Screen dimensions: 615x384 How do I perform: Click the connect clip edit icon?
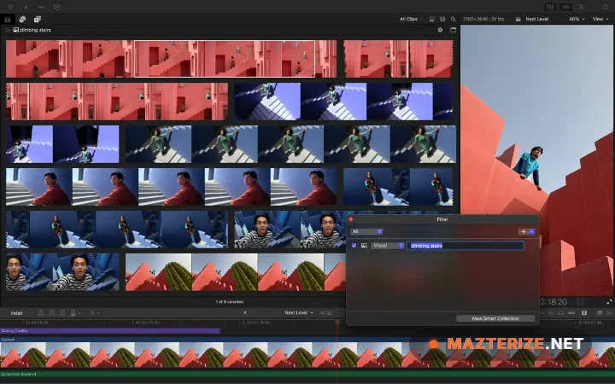point(41,313)
